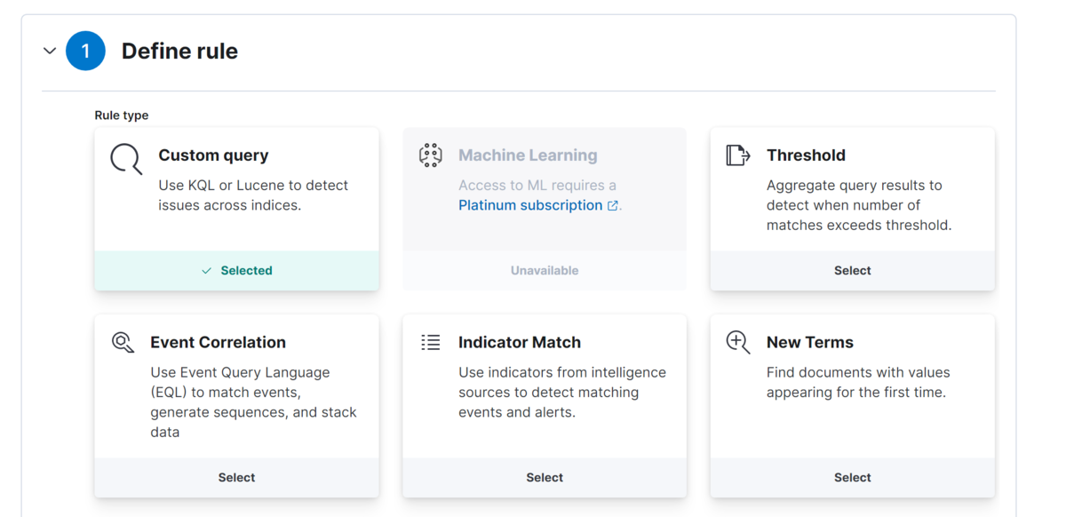Select the Threshold rule type
The width and height of the screenshot is (1066, 517).
coord(852,271)
